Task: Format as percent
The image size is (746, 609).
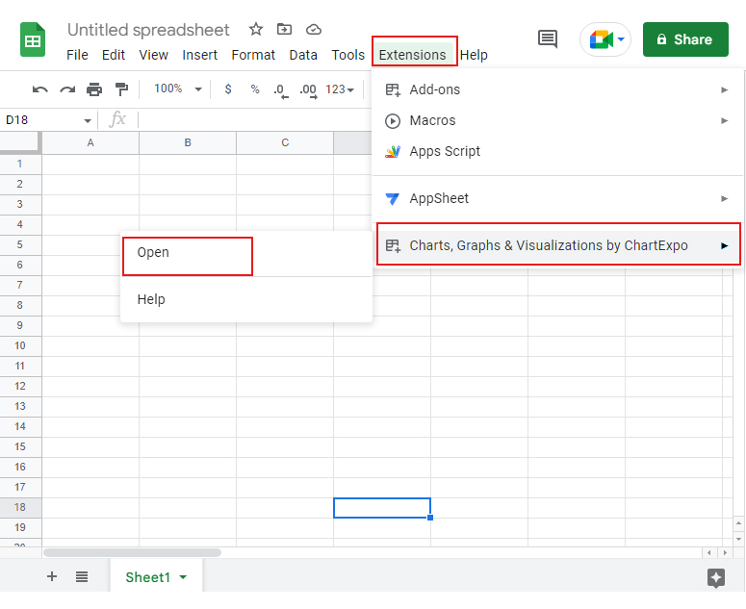Action: coord(255,89)
